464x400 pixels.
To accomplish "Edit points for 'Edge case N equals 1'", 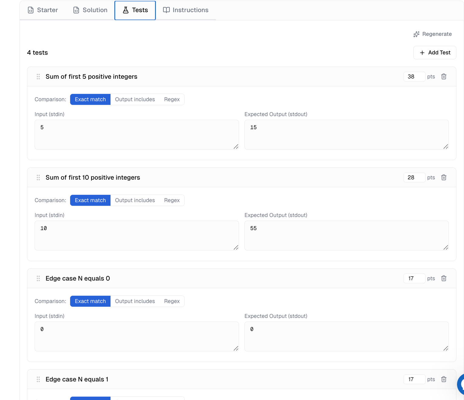I will pyautogui.click(x=414, y=379).
